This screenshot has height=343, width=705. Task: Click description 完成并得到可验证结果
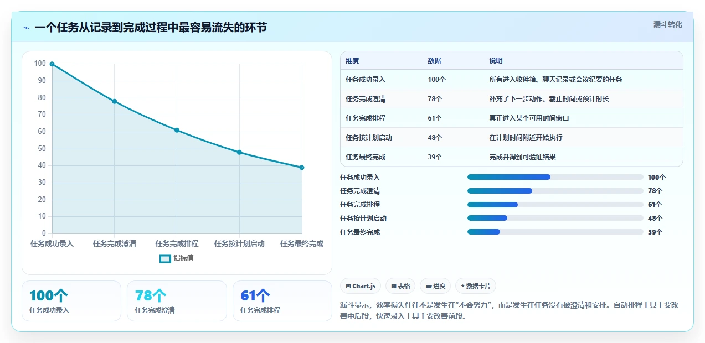click(523, 157)
